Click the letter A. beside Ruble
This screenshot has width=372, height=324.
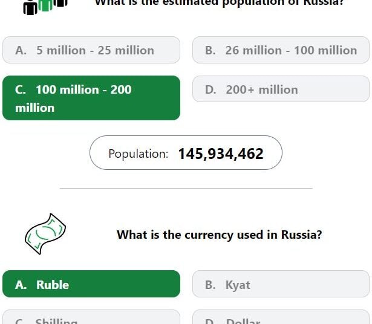tap(21, 285)
